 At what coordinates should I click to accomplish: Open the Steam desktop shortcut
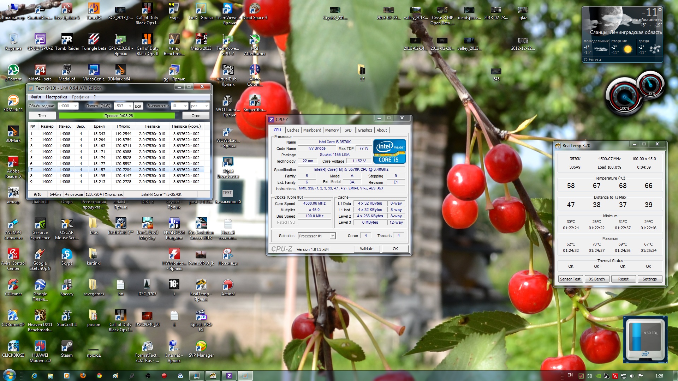tap(67, 346)
